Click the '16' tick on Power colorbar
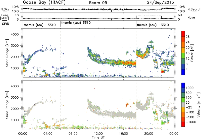Viewport: 201px width, 139px height. click(187, 53)
